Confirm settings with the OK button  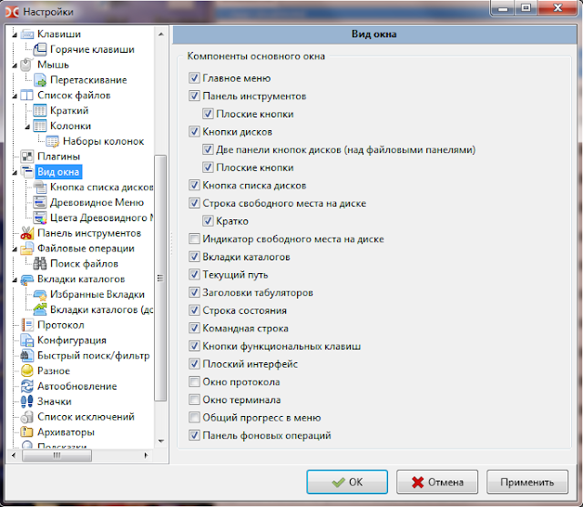click(347, 482)
